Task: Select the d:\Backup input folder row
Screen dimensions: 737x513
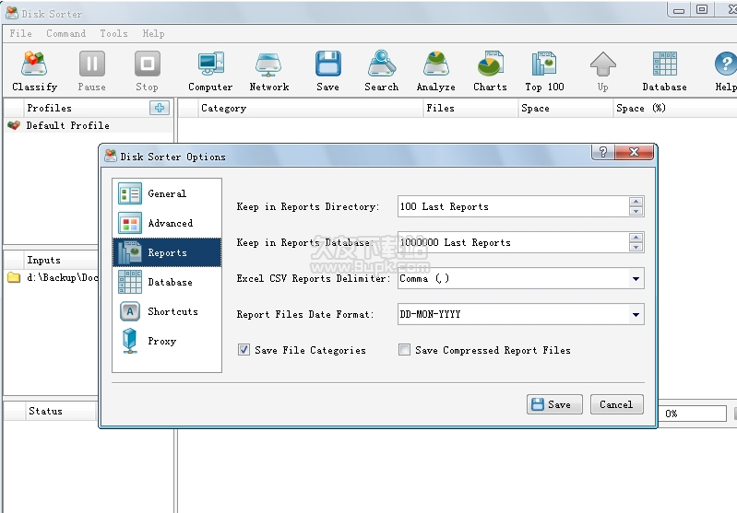Action: [52, 277]
